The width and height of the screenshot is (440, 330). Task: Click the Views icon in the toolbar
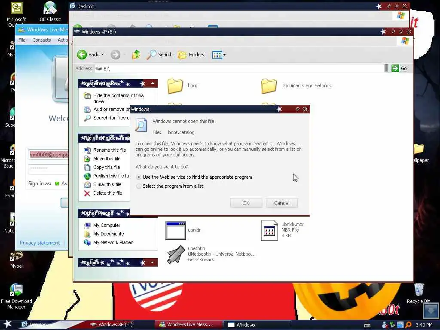coord(217,55)
